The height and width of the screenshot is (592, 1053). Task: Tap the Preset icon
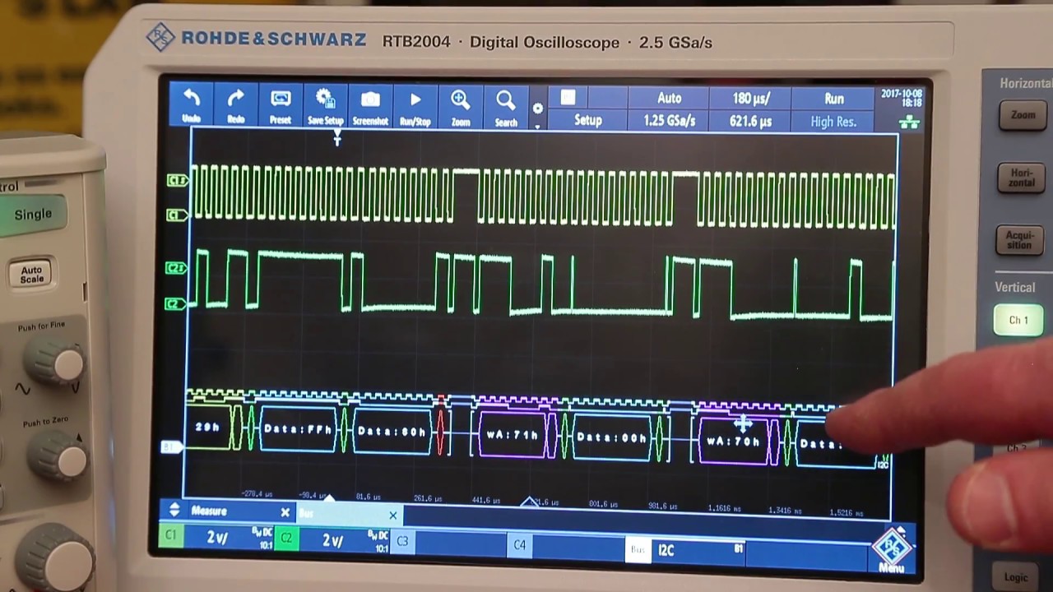[x=281, y=99]
